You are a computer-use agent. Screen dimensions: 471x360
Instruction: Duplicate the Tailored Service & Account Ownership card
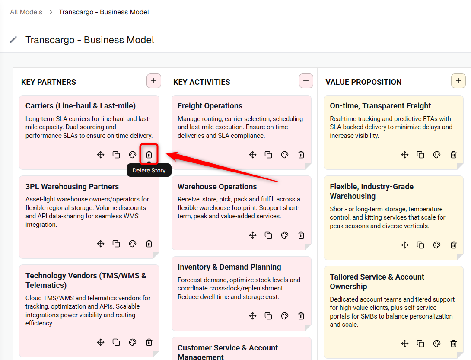point(420,344)
